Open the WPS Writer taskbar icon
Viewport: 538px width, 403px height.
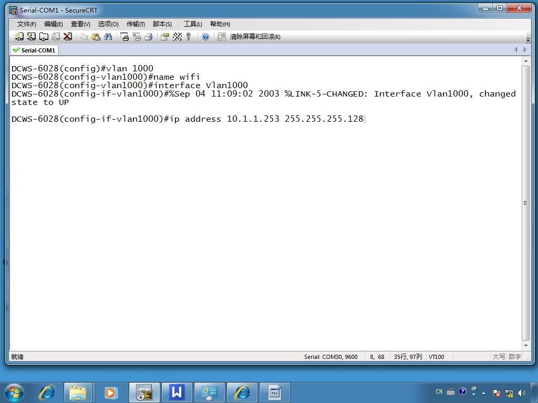click(x=177, y=393)
